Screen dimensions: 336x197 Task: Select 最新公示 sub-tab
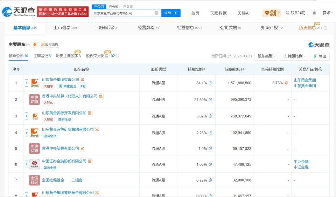point(18,56)
